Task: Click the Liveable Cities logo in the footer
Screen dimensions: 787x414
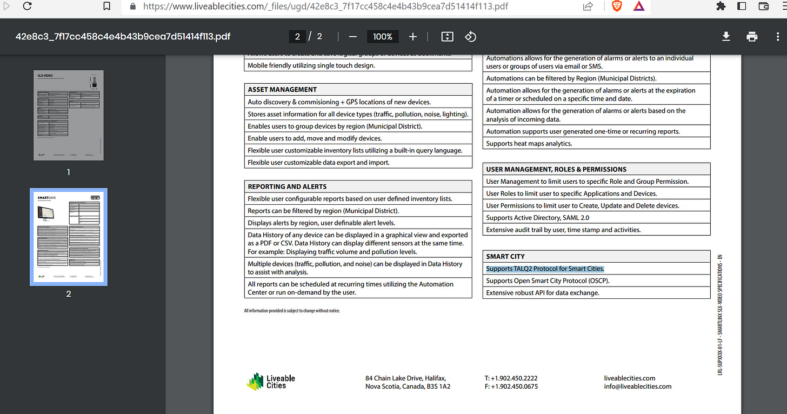Action: coord(271,382)
